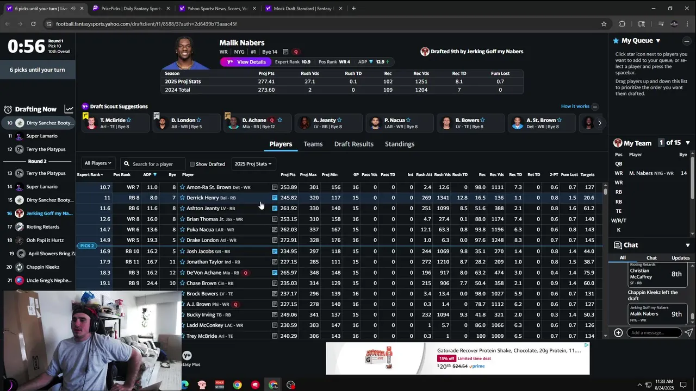Open the draft trends chart icon
The width and height of the screenshot is (696, 391).
[69, 109]
